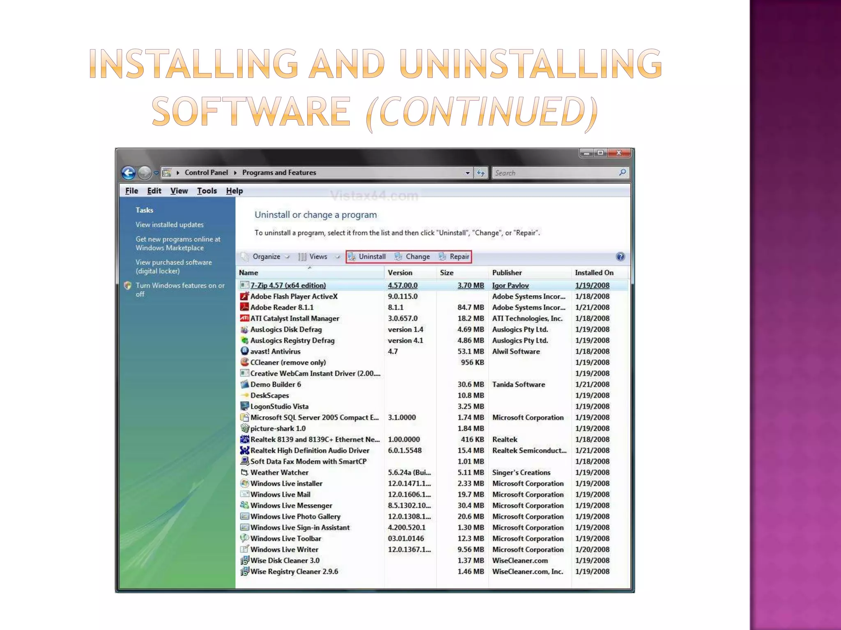Click the Adobe Reader 8.1.1 icon
The image size is (841, 630).
pos(244,307)
